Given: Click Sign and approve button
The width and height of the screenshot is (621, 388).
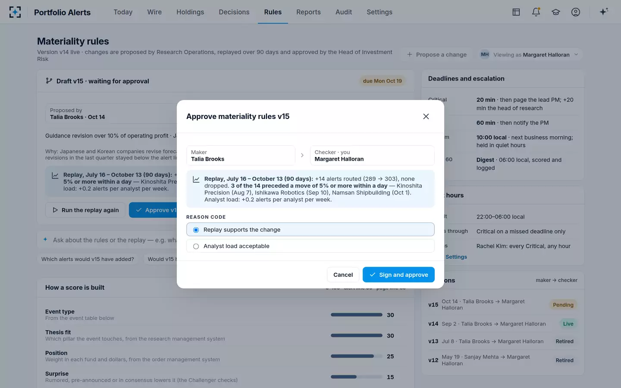Looking at the screenshot, I should click(x=398, y=275).
